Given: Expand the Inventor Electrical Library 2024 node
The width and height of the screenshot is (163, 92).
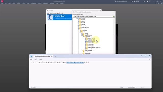Looking at the screenshot, I should 86,47.
